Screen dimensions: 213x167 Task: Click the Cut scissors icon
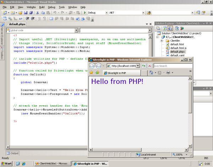[x=38, y=13]
